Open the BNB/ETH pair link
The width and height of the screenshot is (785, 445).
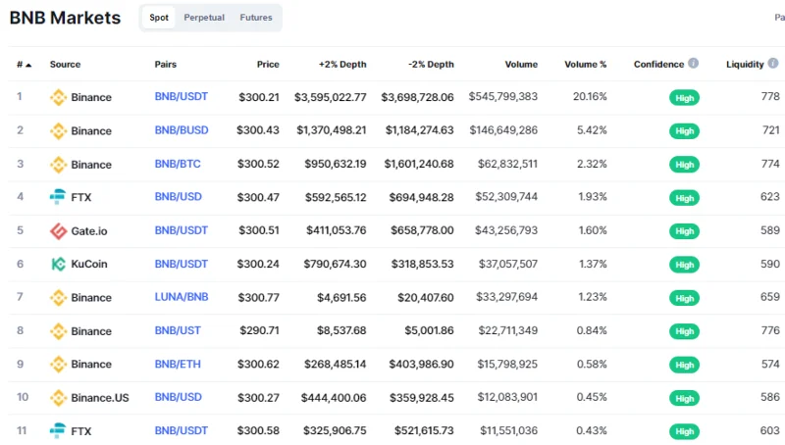(x=178, y=364)
